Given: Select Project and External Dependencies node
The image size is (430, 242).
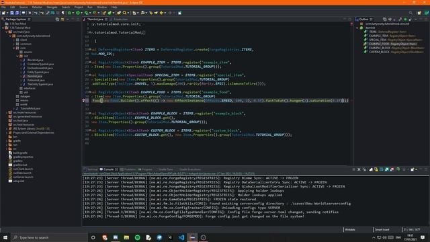Looking at the screenshot, I should [x=33, y=132].
